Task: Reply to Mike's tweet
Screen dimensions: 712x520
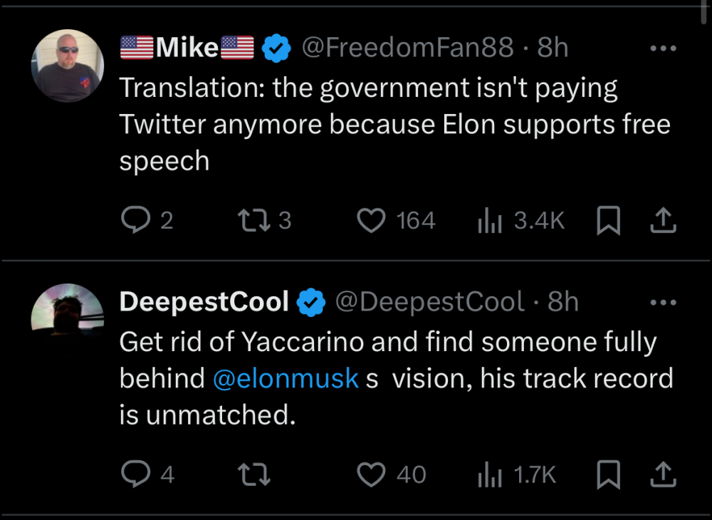Action: [x=135, y=221]
